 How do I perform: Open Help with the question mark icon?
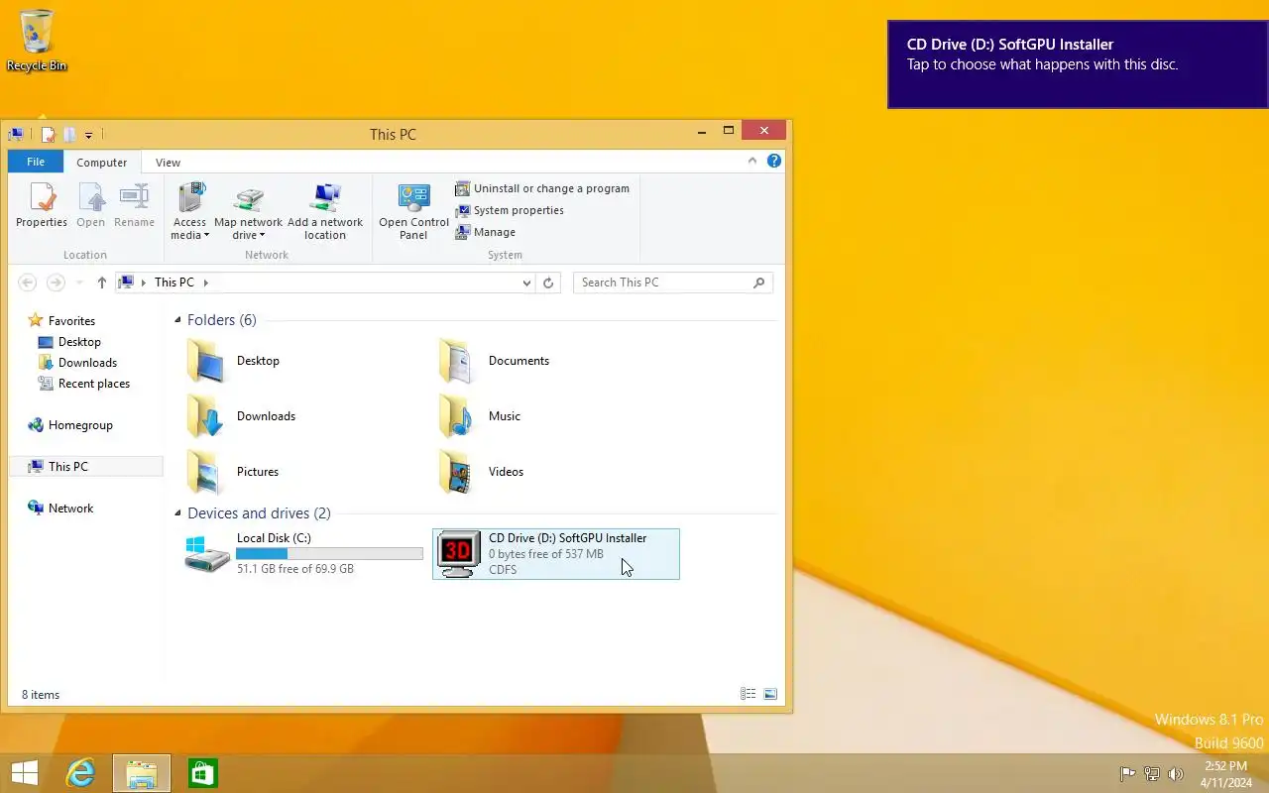pos(774,161)
